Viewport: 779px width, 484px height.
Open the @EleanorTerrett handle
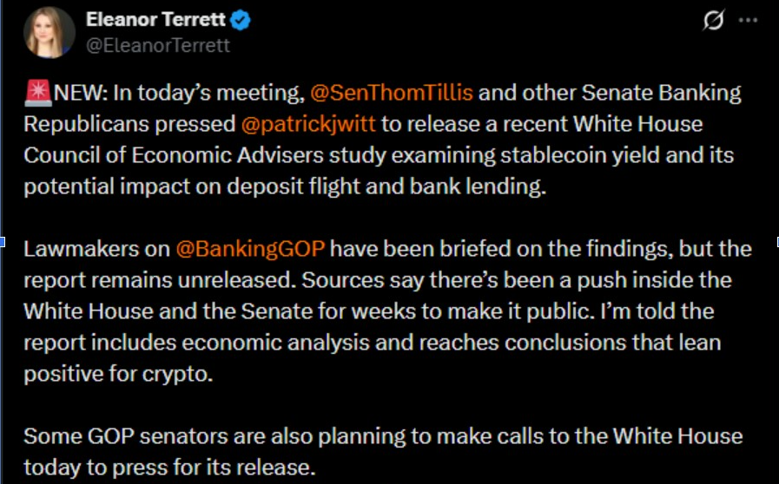pyautogui.click(x=158, y=45)
